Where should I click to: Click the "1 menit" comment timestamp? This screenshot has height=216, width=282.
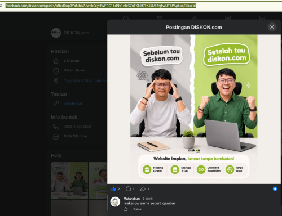[x=148, y=199]
